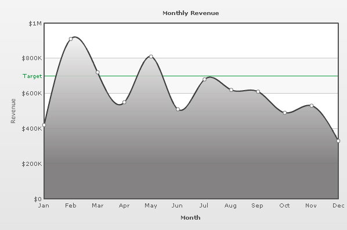This screenshot has width=347, height=230.
Task: Click the Sep data point marker
Action: [x=258, y=92]
